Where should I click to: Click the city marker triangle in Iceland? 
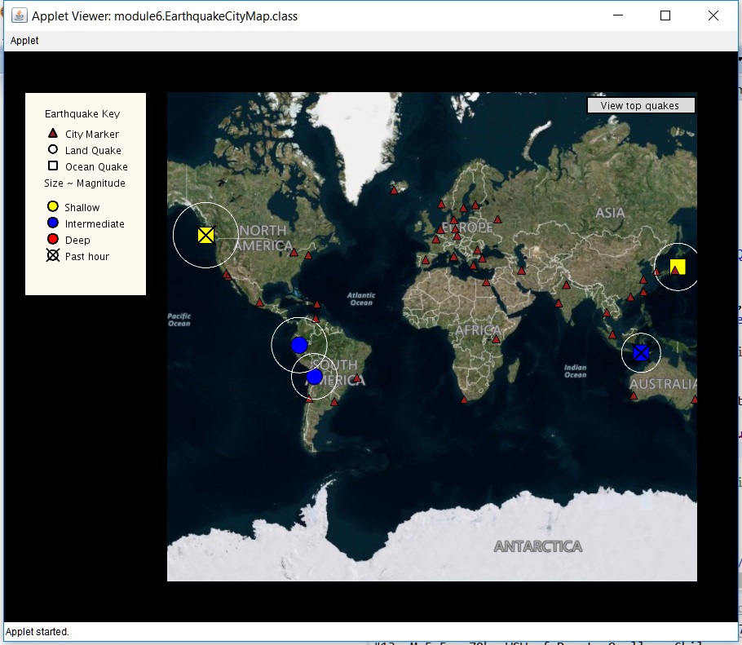(394, 190)
